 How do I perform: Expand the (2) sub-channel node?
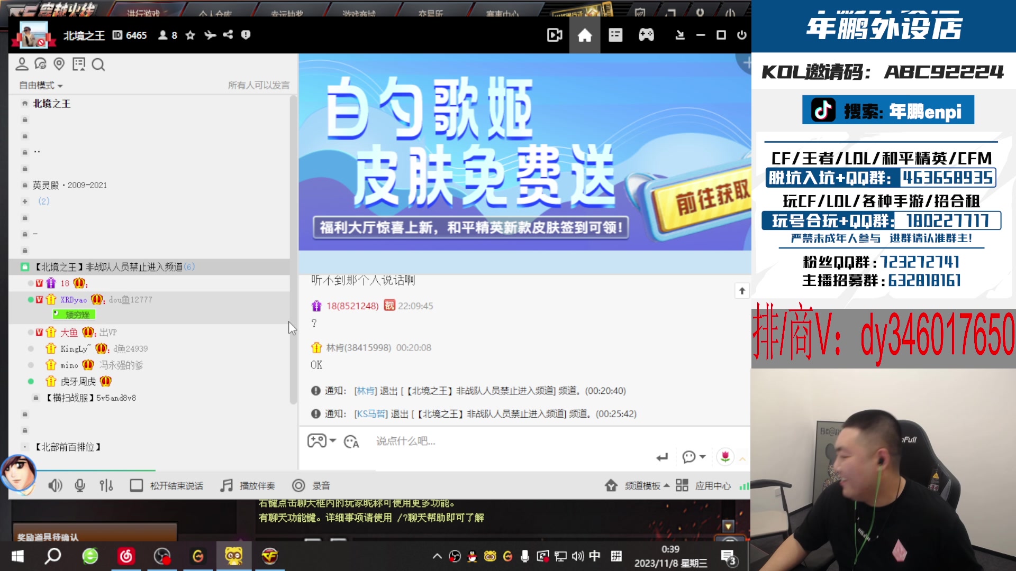pyautogui.click(x=25, y=201)
